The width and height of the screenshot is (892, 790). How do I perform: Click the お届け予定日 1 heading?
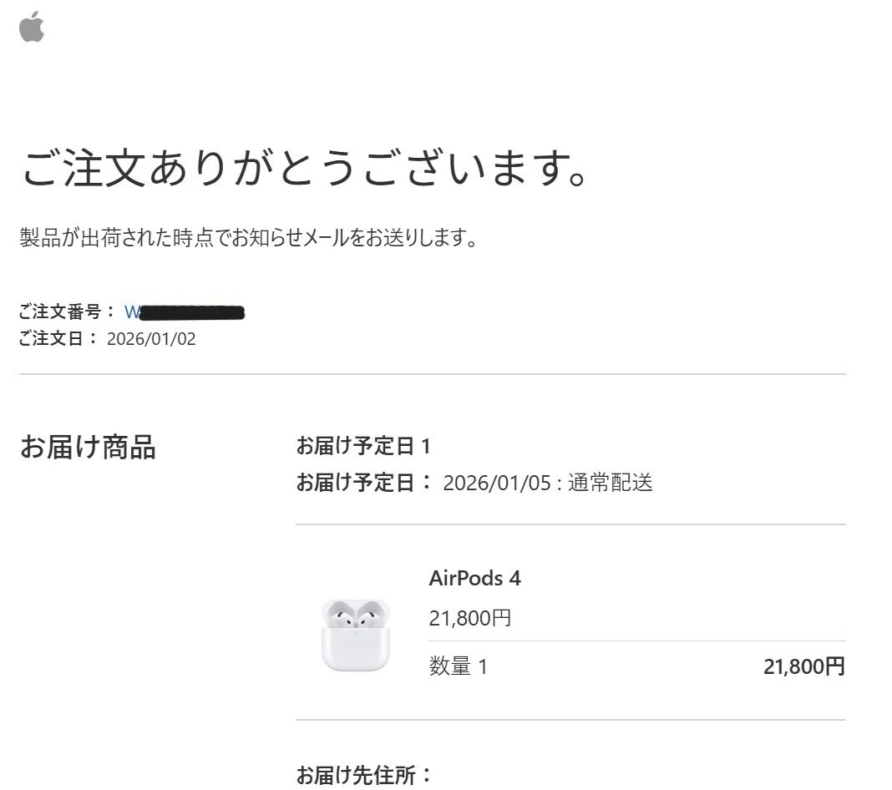coord(363,447)
